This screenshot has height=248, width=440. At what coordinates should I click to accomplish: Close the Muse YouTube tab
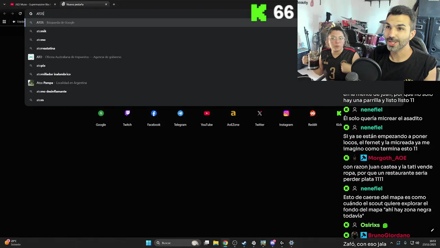[x=55, y=4]
